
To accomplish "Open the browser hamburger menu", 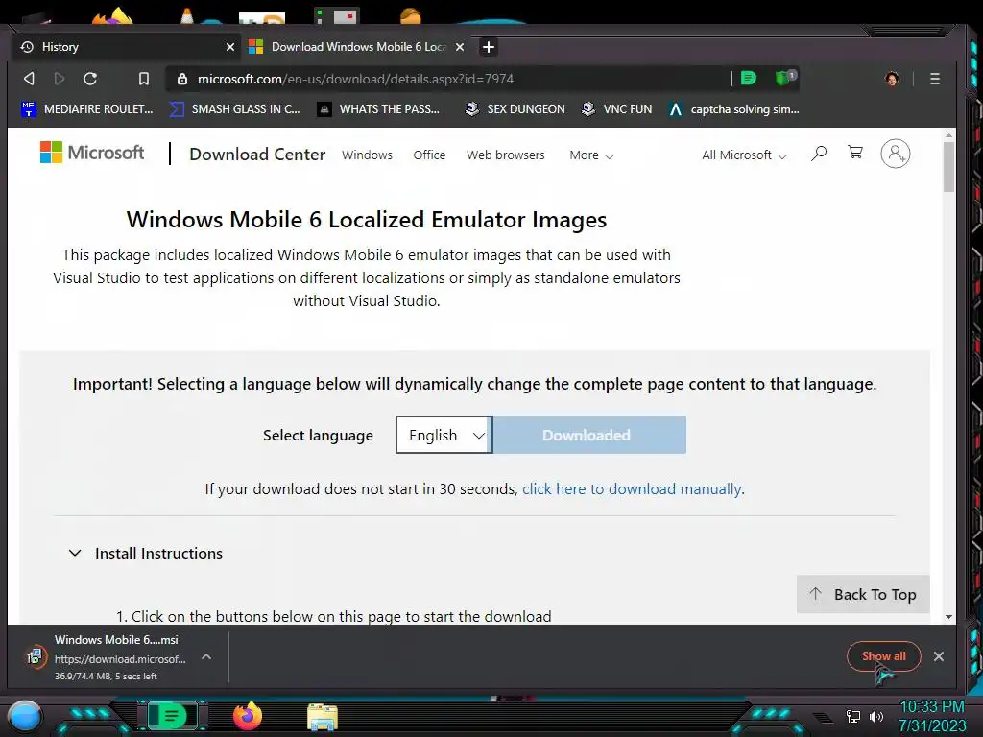I will [935, 79].
